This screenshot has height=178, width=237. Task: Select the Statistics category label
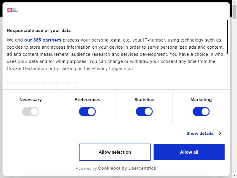coord(144,100)
